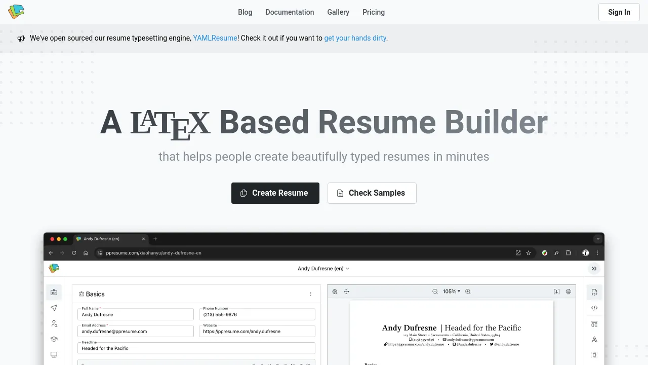Select the layout template icon in the right sidebar
Image resolution: width=648 pixels, height=365 pixels.
[x=594, y=323]
